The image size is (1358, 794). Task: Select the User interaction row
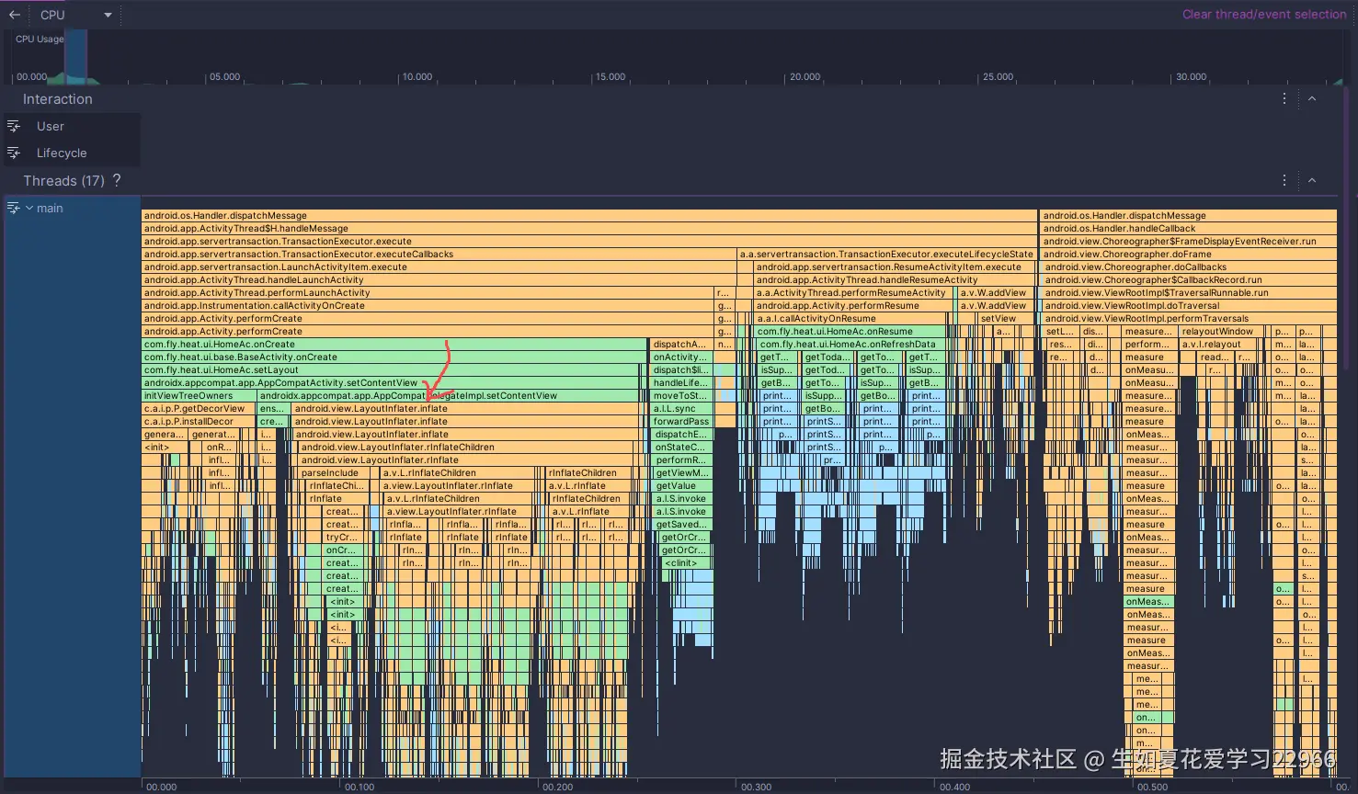click(71, 126)
